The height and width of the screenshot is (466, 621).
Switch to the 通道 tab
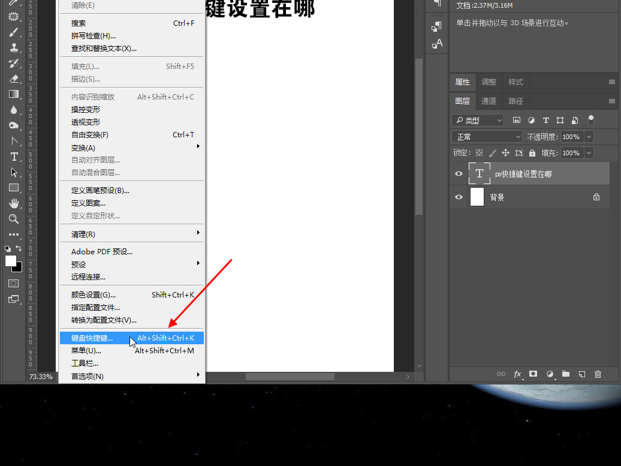pos(489,101)
